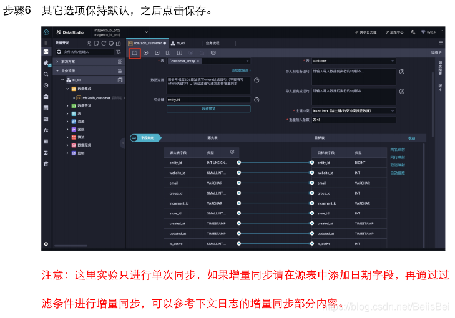The image size is (455, 318).
Task: Click the Run icon with circled play
Action: 145,53
